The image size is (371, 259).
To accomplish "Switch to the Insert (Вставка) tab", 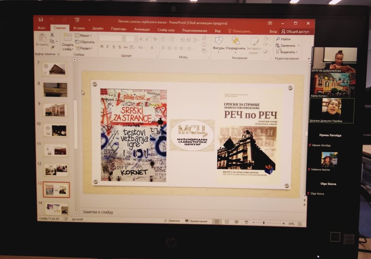I will tap(79, 28).
